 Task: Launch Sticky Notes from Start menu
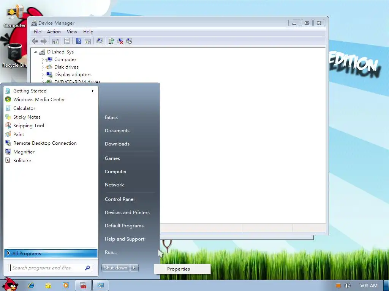51,117
